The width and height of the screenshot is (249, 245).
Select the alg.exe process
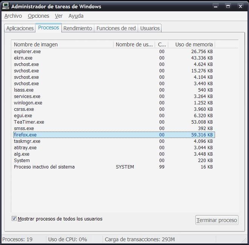[x=114, y=154]
